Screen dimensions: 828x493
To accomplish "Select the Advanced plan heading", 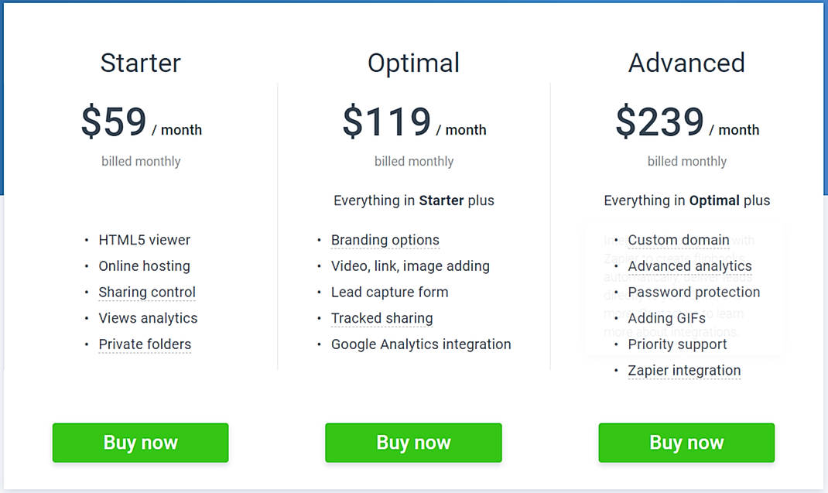I will pyautogui.click(x=686, y=63).
